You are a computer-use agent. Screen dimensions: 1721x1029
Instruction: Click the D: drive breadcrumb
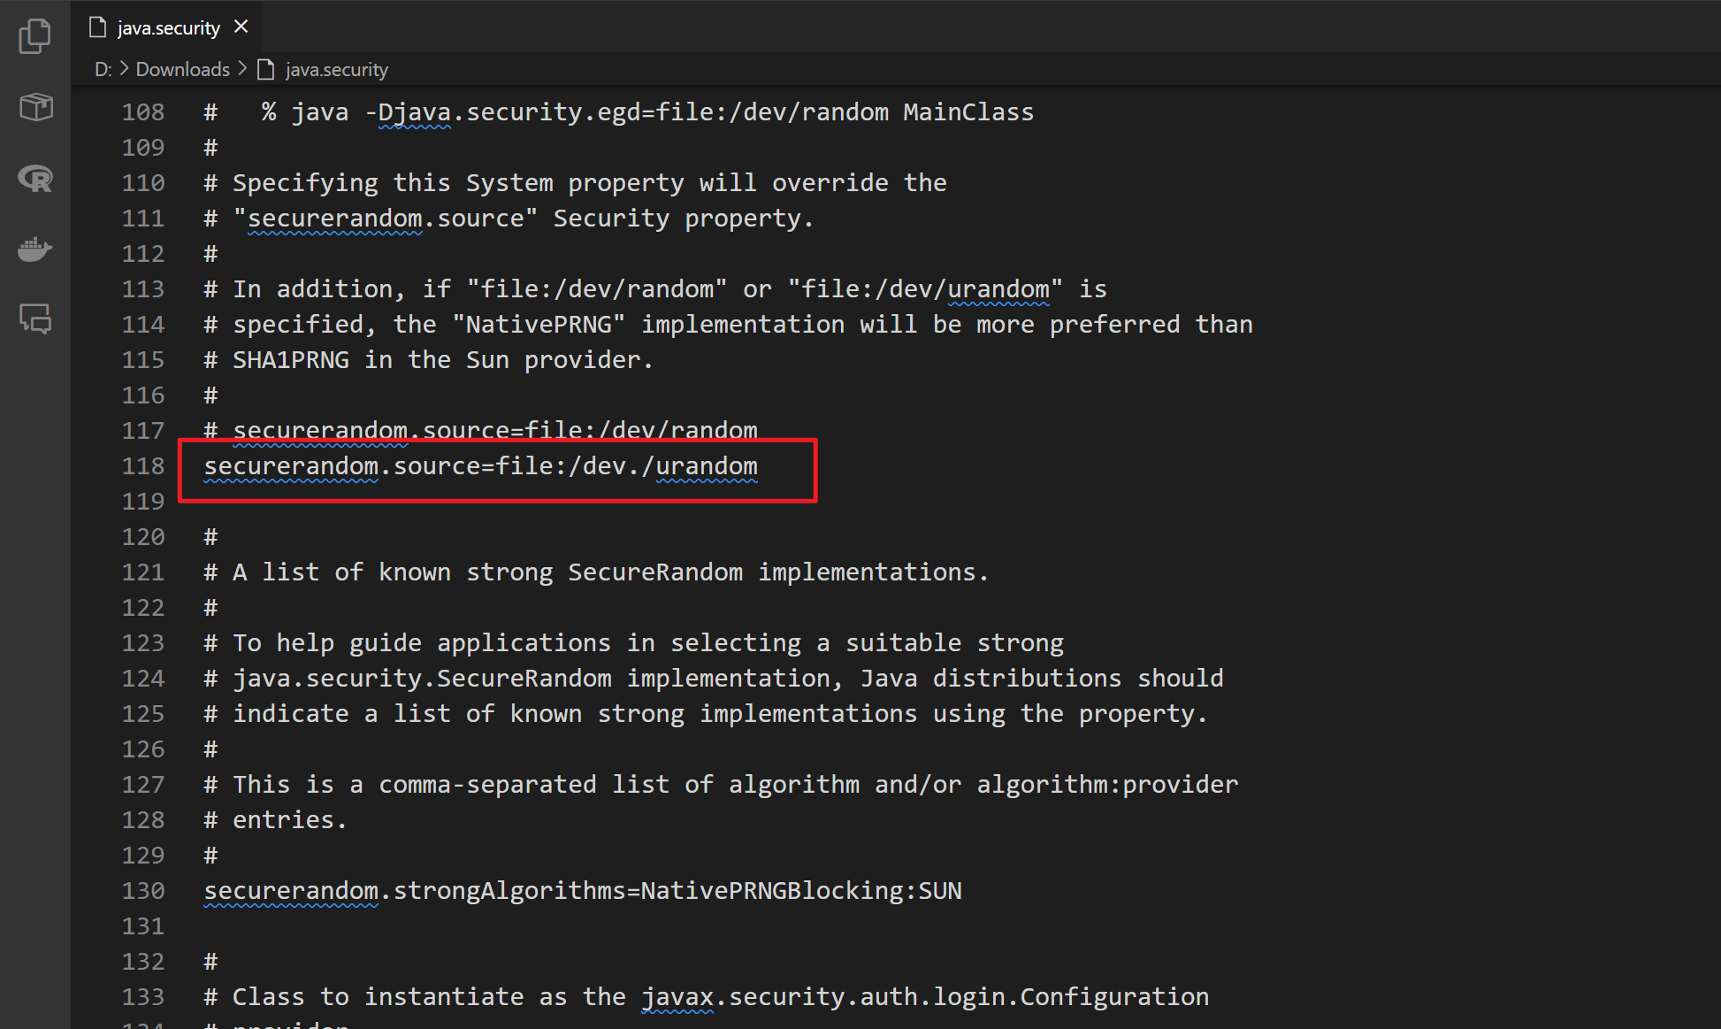103,69
